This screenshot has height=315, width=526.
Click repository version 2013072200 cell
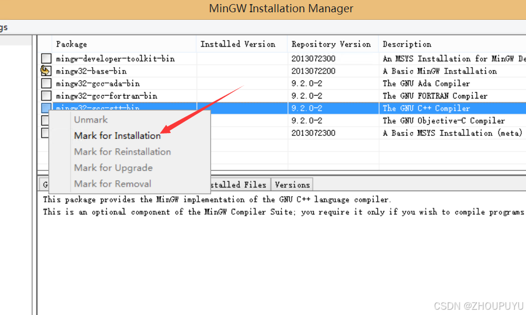pyautogui.click(x=313, y=71)
